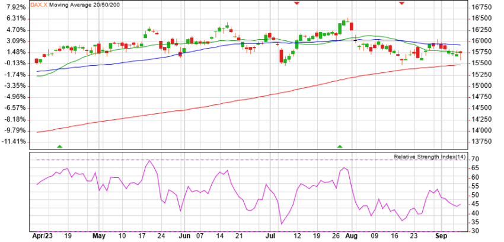This screenshot has height=242, width=504.
Task: Click the 3.09% percentage axis label
Action: (16, 41)
